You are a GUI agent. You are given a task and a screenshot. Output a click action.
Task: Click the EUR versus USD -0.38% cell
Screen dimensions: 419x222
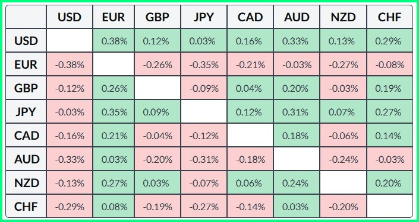tap(70, 65)
